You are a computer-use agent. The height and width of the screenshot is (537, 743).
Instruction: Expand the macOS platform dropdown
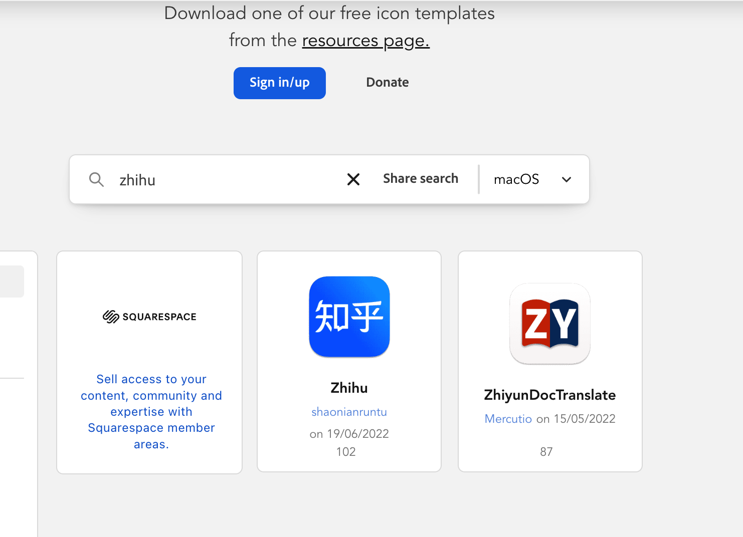click(x=532, y=179)
